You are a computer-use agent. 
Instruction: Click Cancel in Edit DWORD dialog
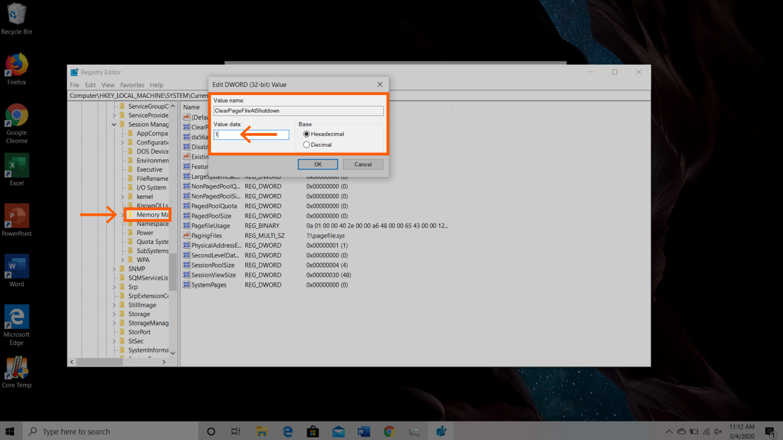point(363,164)
